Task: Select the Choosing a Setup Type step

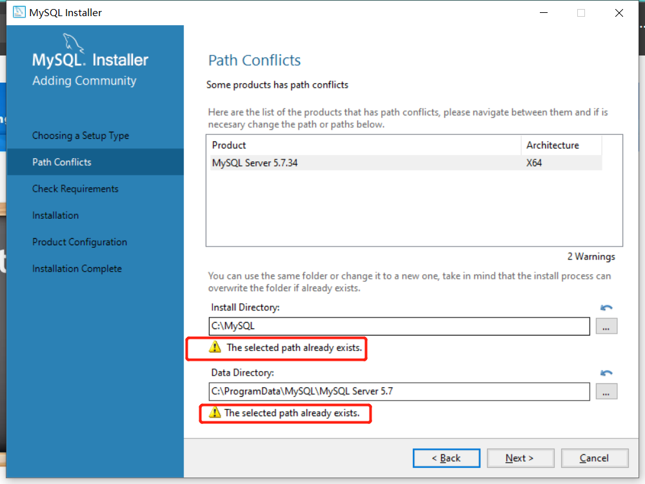Action: point(81,136)
